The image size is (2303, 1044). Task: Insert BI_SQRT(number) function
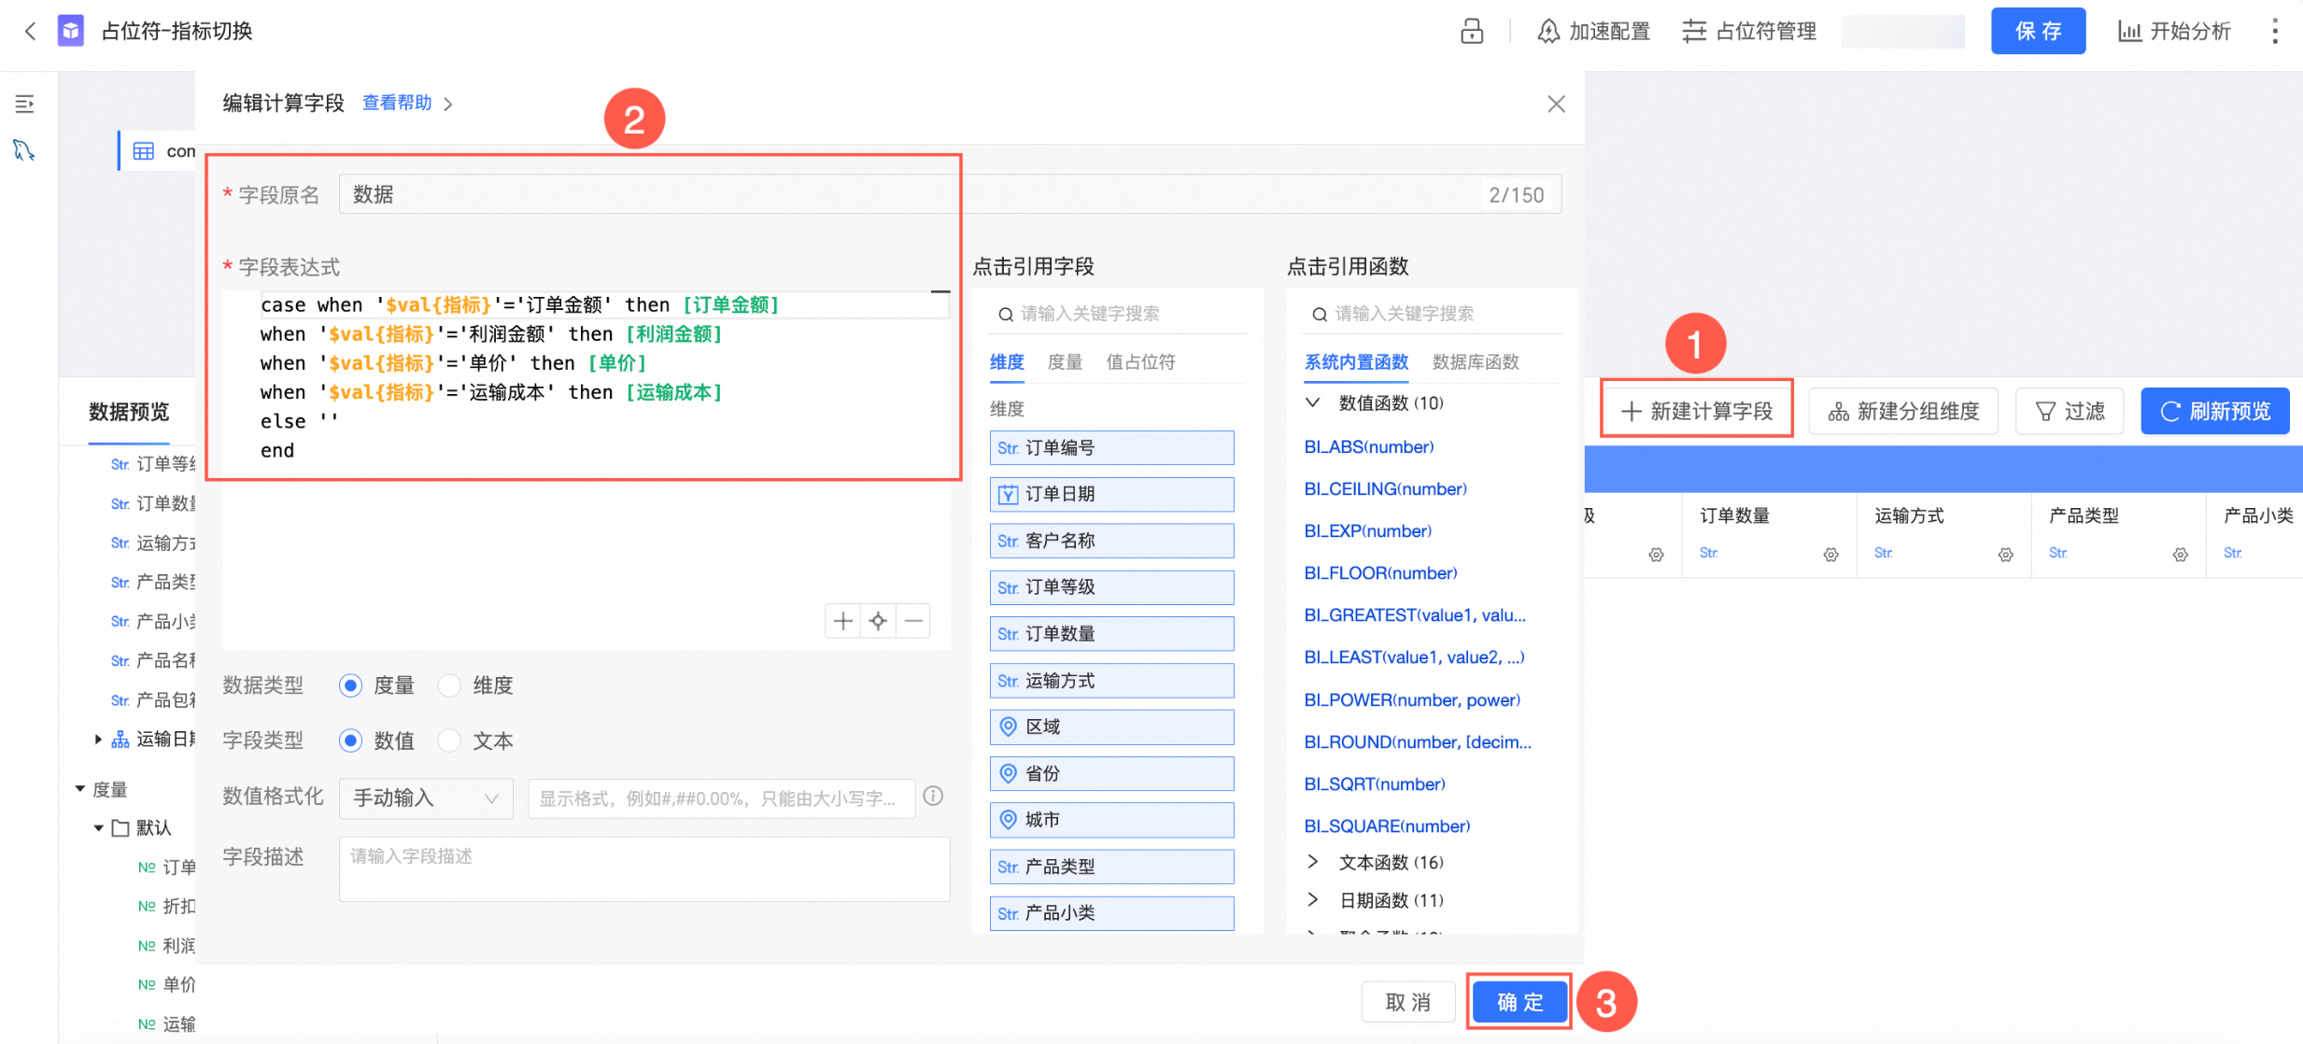pos(1374,784)
